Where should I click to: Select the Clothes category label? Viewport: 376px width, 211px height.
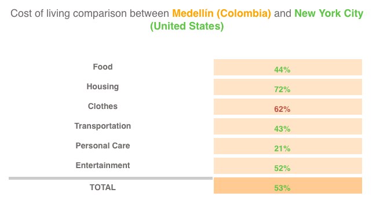point(103,106)
